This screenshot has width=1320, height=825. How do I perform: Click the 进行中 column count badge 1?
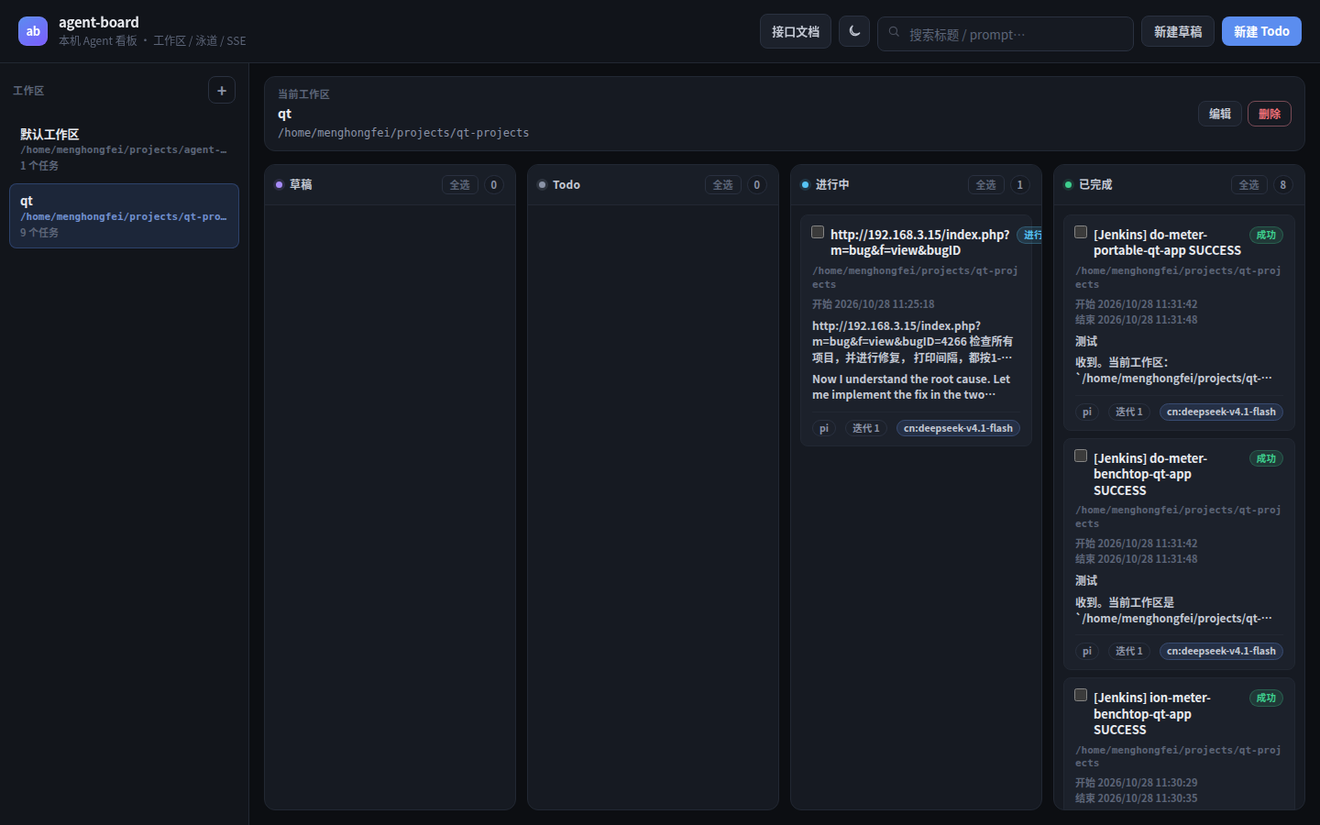(x=1019, y=184)
